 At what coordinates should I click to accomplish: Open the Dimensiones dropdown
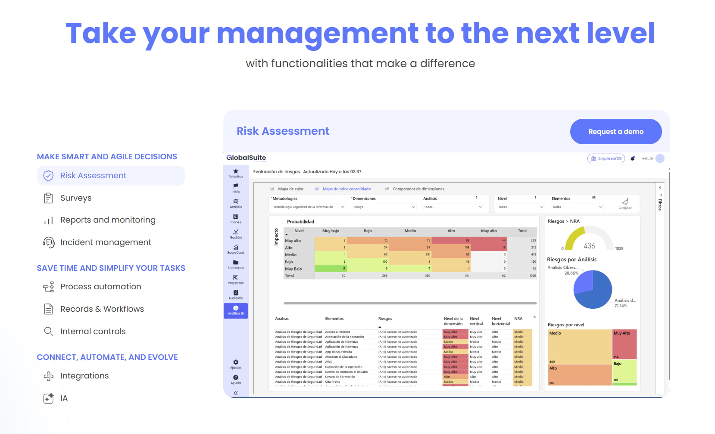pos(384,207)
